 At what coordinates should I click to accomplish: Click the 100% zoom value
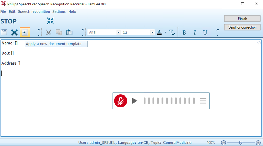(x=211, y=143)
